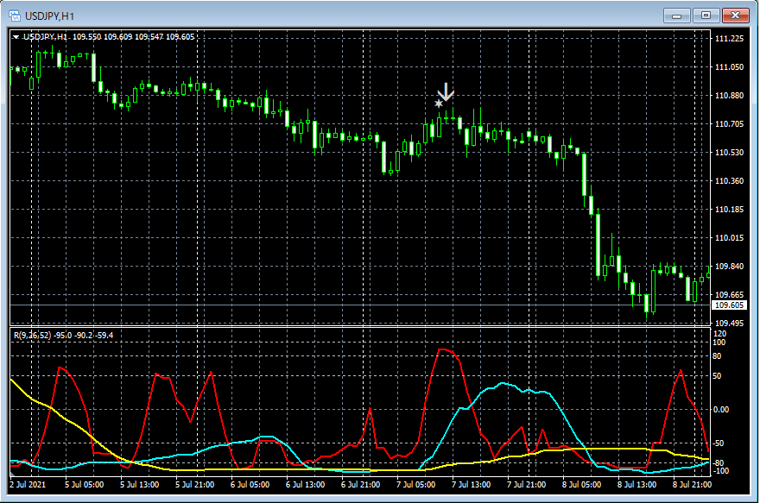The width and height of the screenshot is (760, 503).
Task: Click time axis label 7 Jul 05:00
Action: [416, 485]
